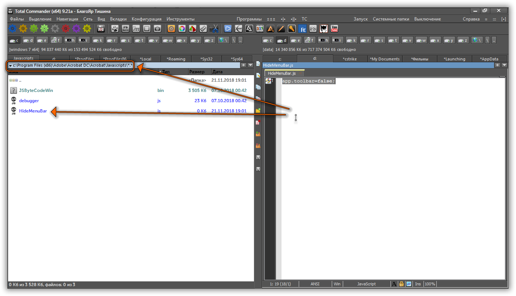Image resolution: width=516 pixels, height=296 pixels.
Task: Click the blue FE toolbar icon
Action: pos(302,28)
